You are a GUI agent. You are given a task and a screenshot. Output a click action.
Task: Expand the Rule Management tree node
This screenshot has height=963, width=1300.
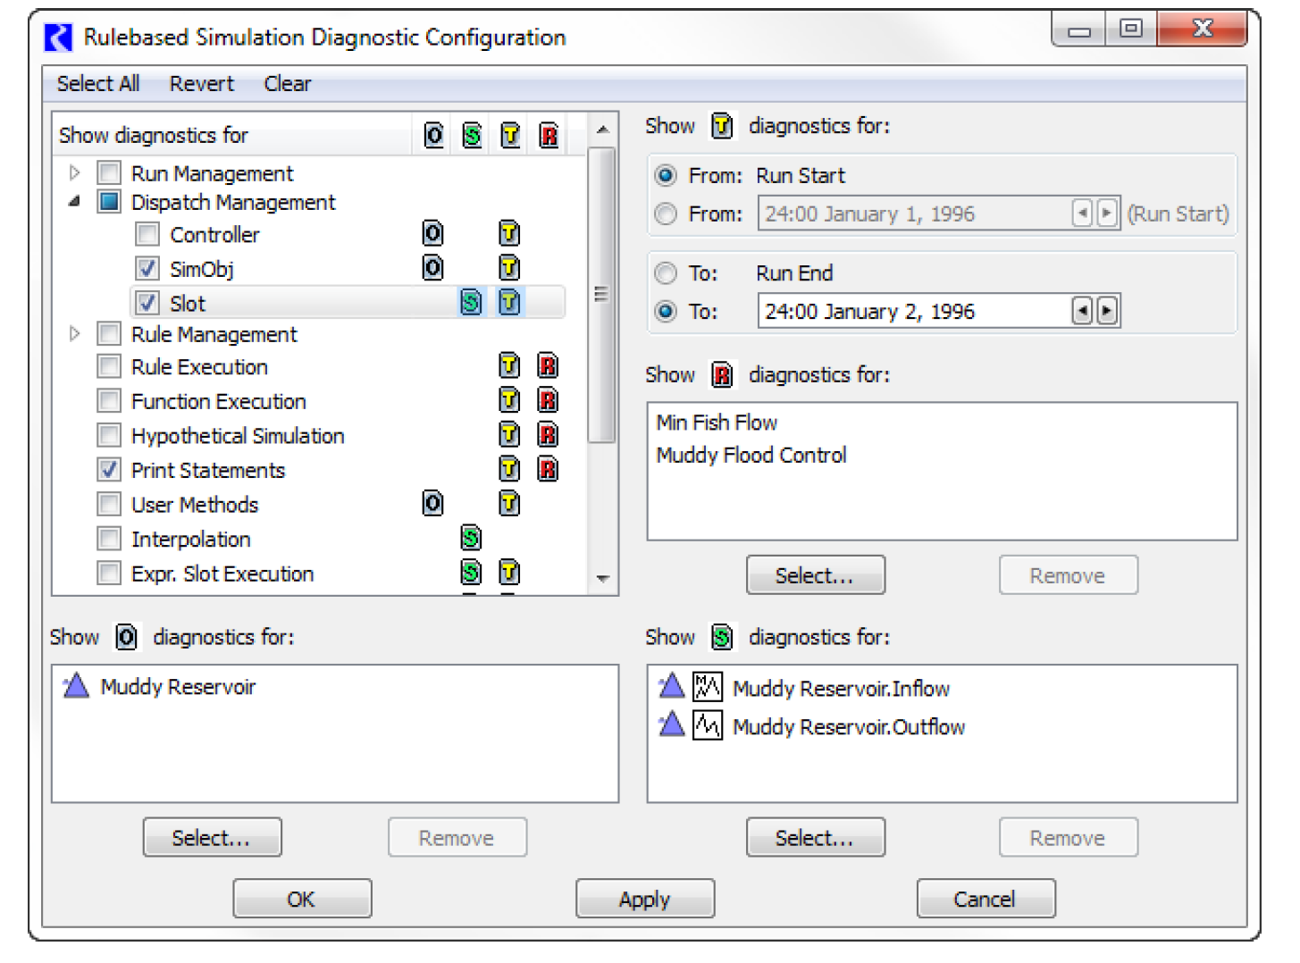tap(75, 334)
